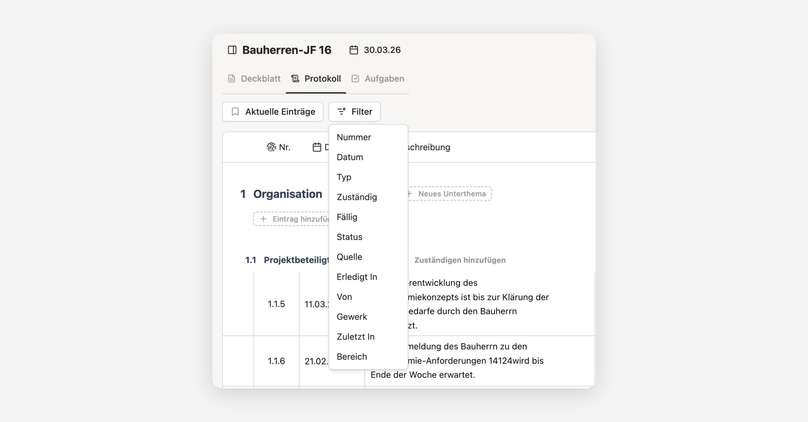Open the Filter dropdown button
Screen dimensions: 808x422
click(x=355, y=112)
